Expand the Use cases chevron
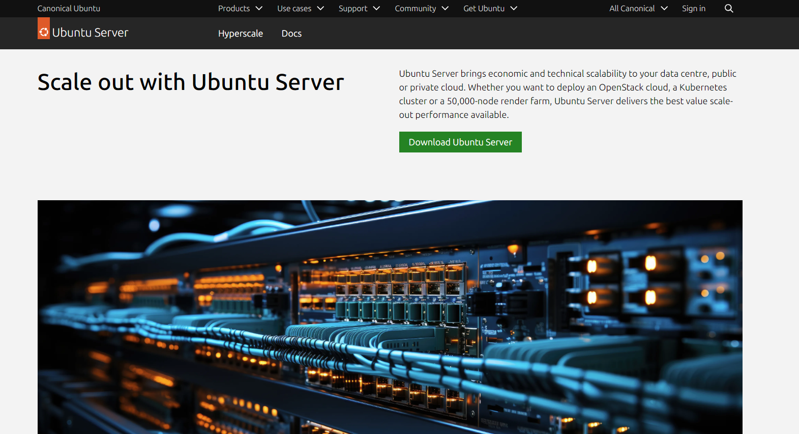The height and width of the screenshot is (434, 799). (x=320, y=9)
